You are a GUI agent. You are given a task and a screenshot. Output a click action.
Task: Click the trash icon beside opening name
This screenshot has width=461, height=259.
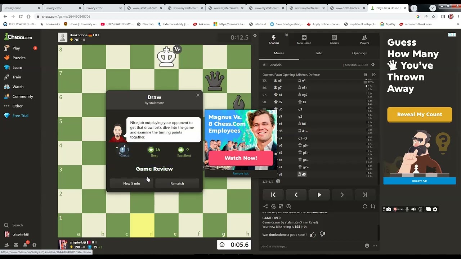[366, 75]
